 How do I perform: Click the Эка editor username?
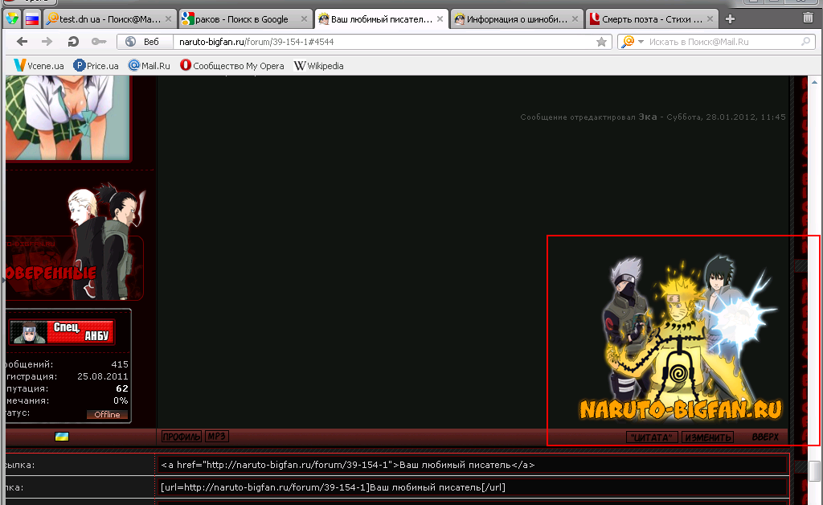pos(648,117)
